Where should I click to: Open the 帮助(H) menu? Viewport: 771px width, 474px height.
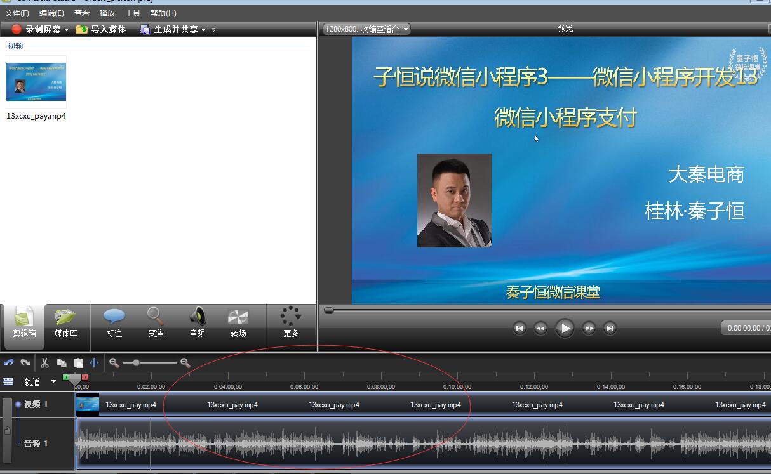click(163, 13)
